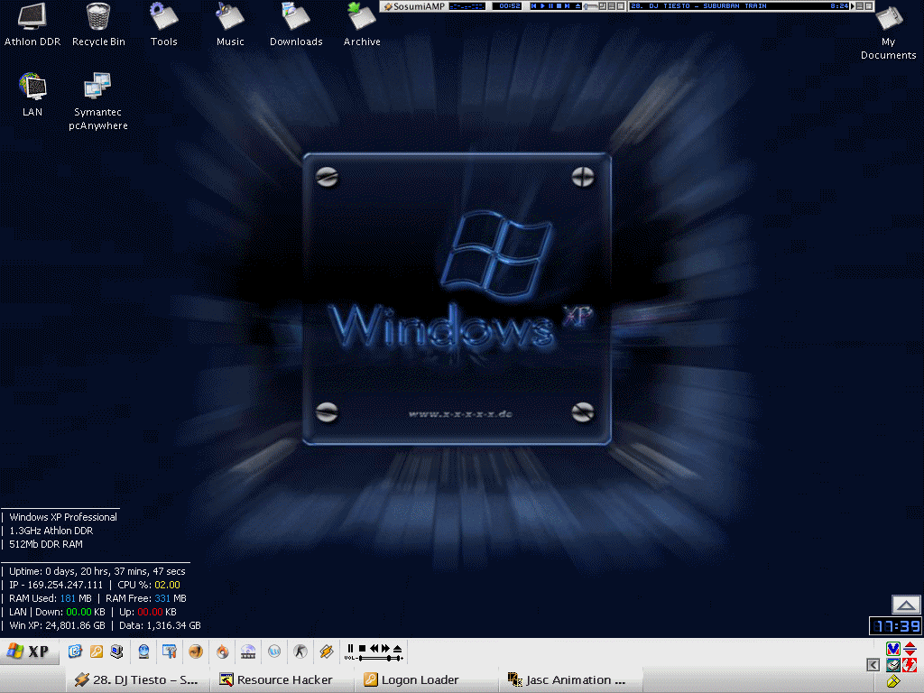Open the XP Start menu
Image resolution: width=924 pixels, height=693 pixels.
click(x=29, y=651)
